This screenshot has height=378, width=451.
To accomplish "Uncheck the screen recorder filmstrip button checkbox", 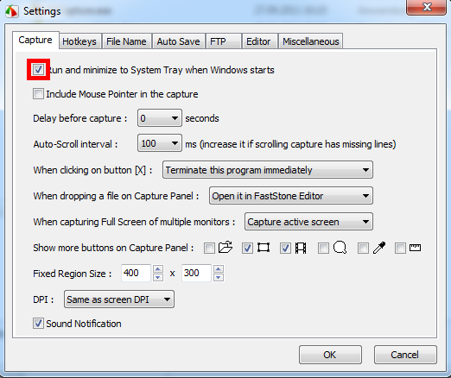I will point(285,248).
